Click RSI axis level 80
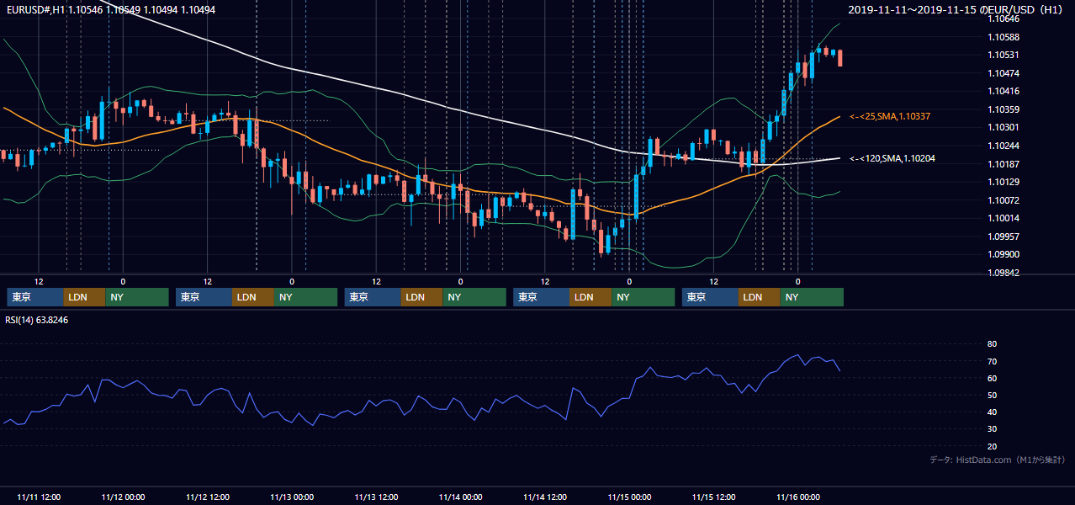 (x=992, y=344)
